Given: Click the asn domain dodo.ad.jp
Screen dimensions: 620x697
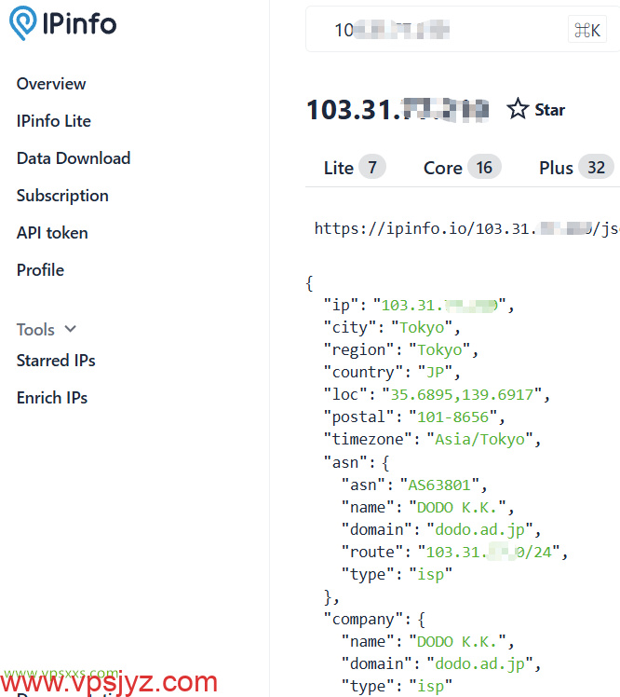Looking at the screenshot, I should [x=479, y=529].
